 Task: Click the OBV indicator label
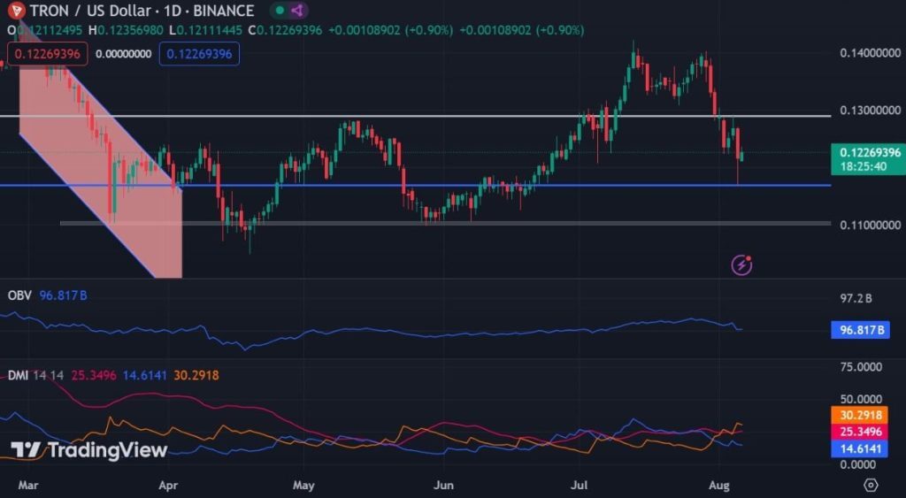19,295
